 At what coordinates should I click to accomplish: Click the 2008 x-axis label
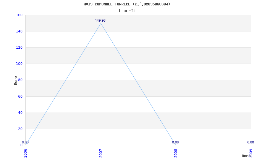point(176,153)
